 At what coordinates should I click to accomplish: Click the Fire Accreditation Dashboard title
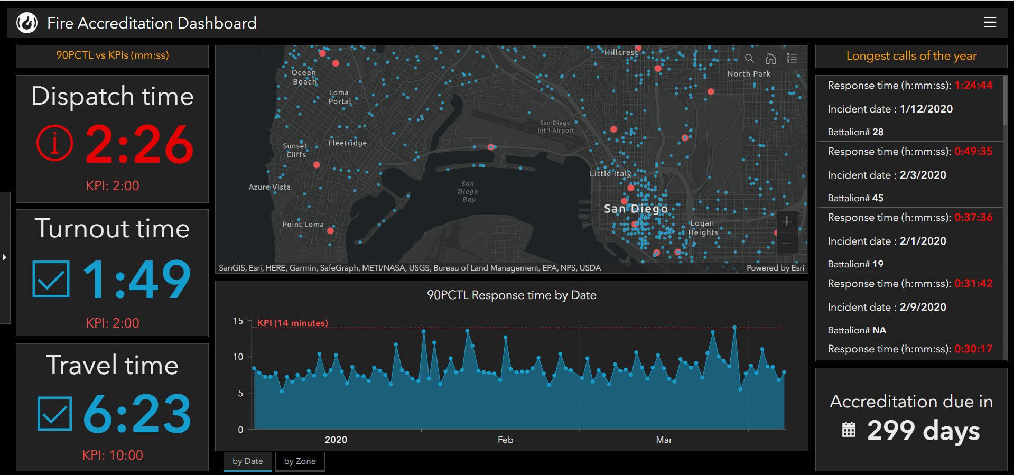coord(152,23)
